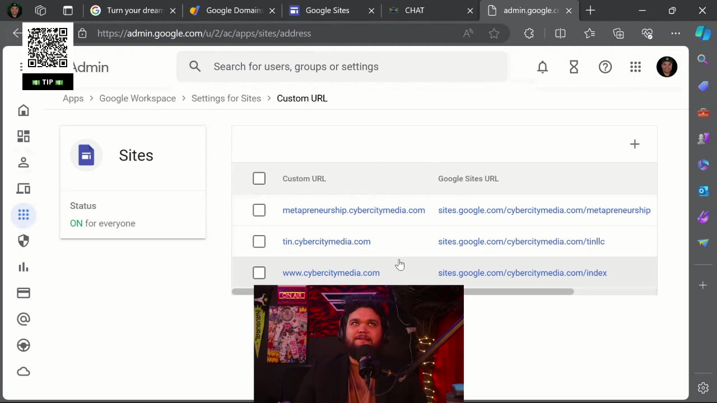Favorite this page with the star icon
The image size is (717, 403).
coord(494,34)
